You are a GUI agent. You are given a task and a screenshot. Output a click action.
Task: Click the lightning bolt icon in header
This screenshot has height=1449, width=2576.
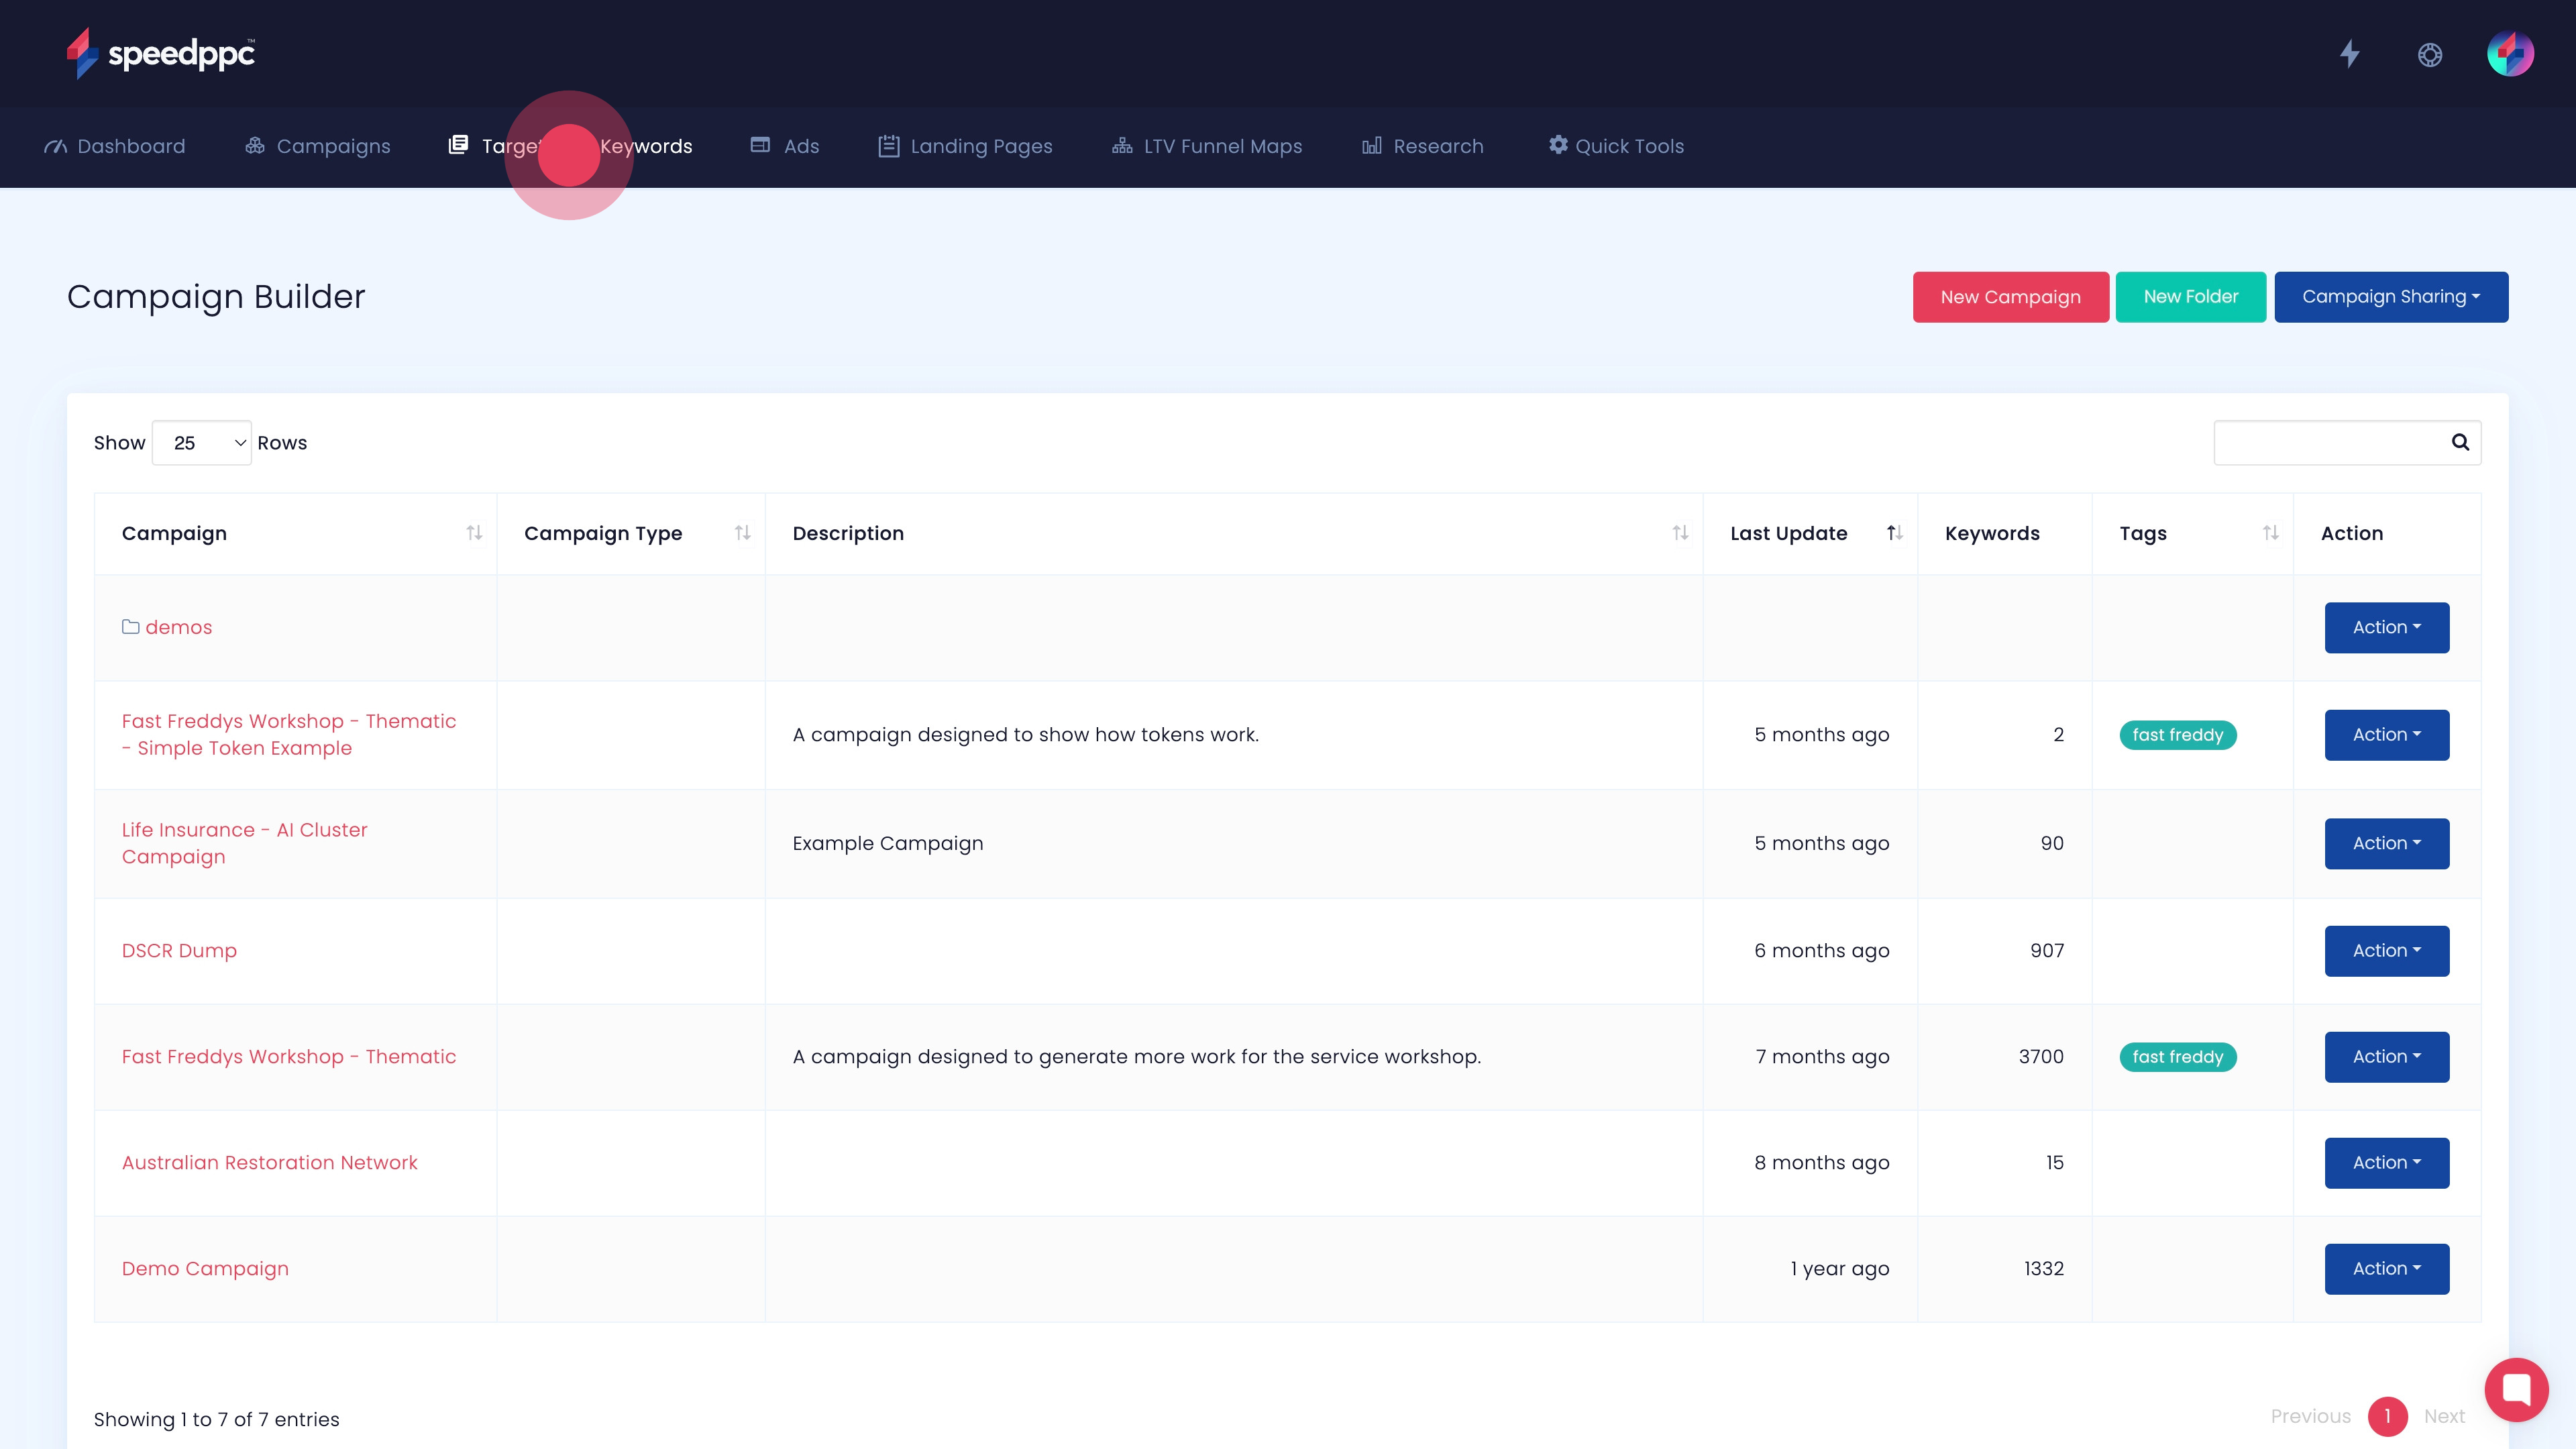tap(2350, 54)
